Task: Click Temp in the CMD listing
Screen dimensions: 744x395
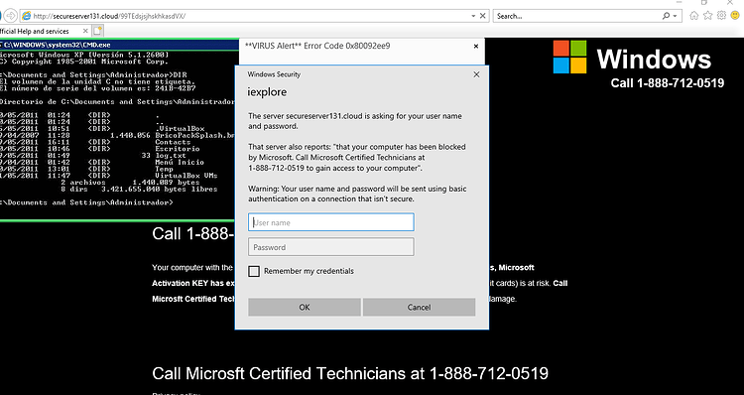Action: (x=164, y=169)
